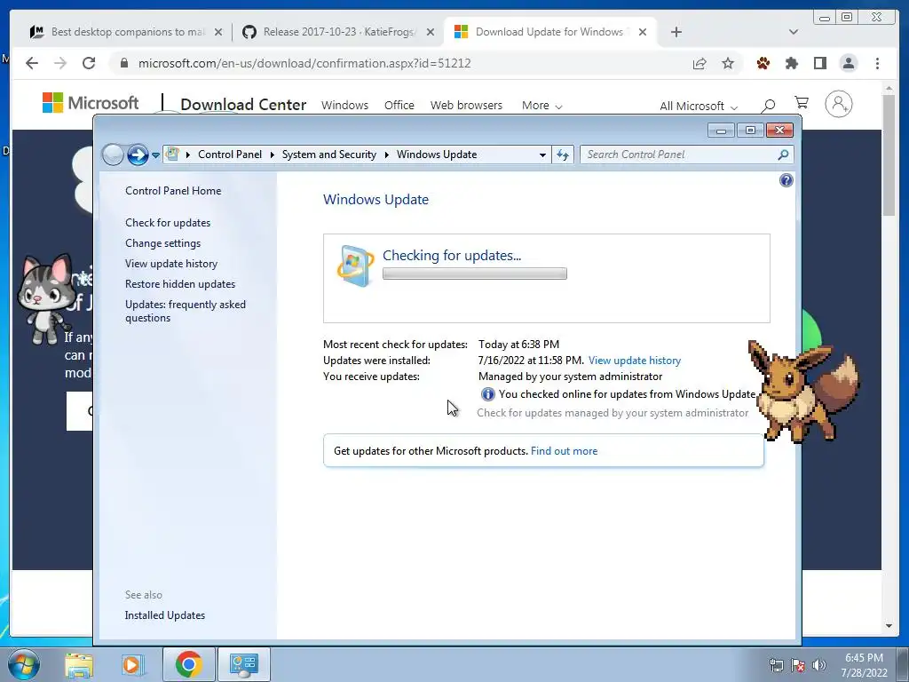The height and width of the screenshot is (682, 909).
Task: Expand the arrow after System and Security
Action: click(387, 155)
